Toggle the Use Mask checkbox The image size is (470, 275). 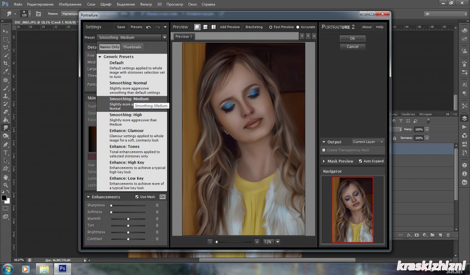click(x=137, y=197)
